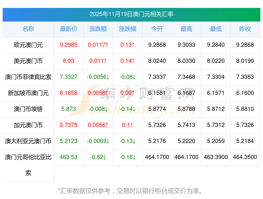Image resolution: width=263 pixels, height=199 pixels.
Task: Select the 加元澳门币 row name
Action: [28, 125]
